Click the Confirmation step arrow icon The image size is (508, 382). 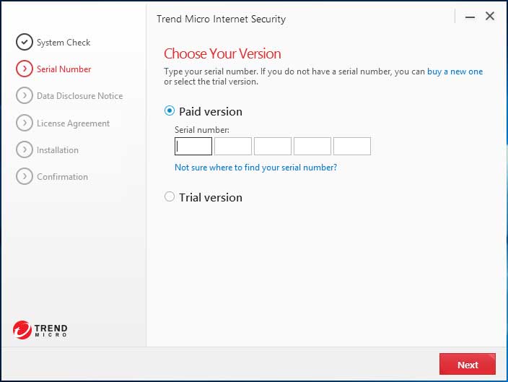pyautogui.click(x=25, y=176)
